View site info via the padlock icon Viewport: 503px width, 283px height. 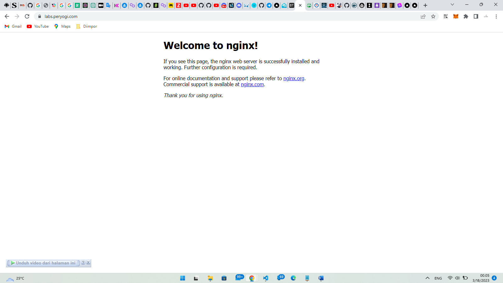point(40,16)
